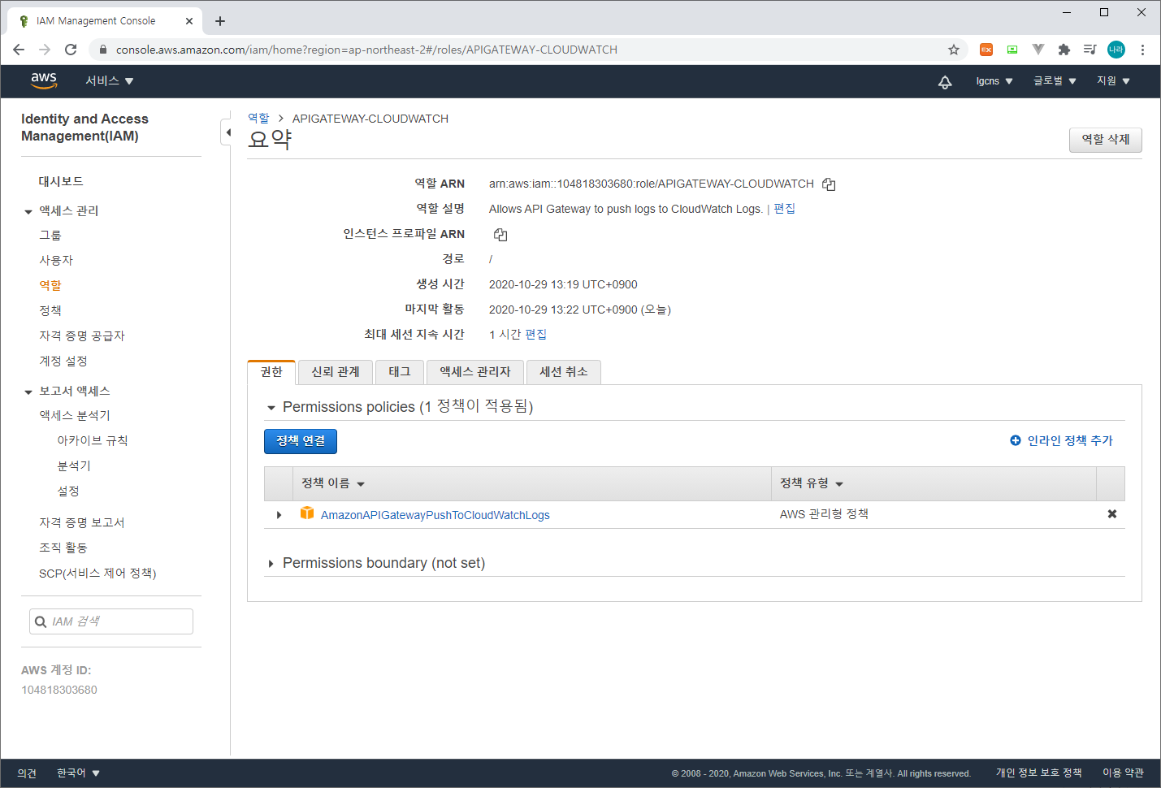Collapse the IAM sidebar with arrow handle

click(227, 132)
